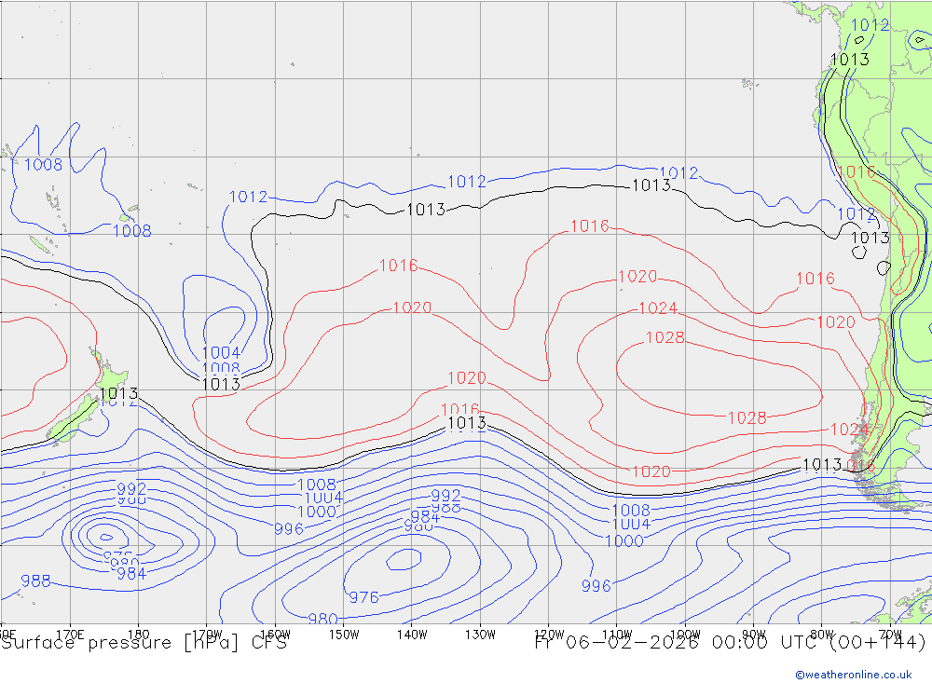Click the blue 1012 label over northern South America
The height and width of the screenshot is (683, 932).
click(870, 25)
